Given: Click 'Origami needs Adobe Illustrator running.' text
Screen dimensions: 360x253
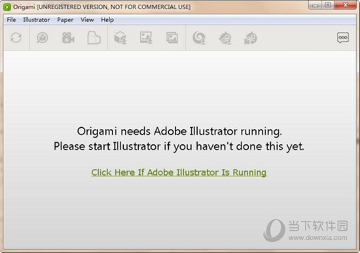Looking at the screenshot, I should (179, 132).
